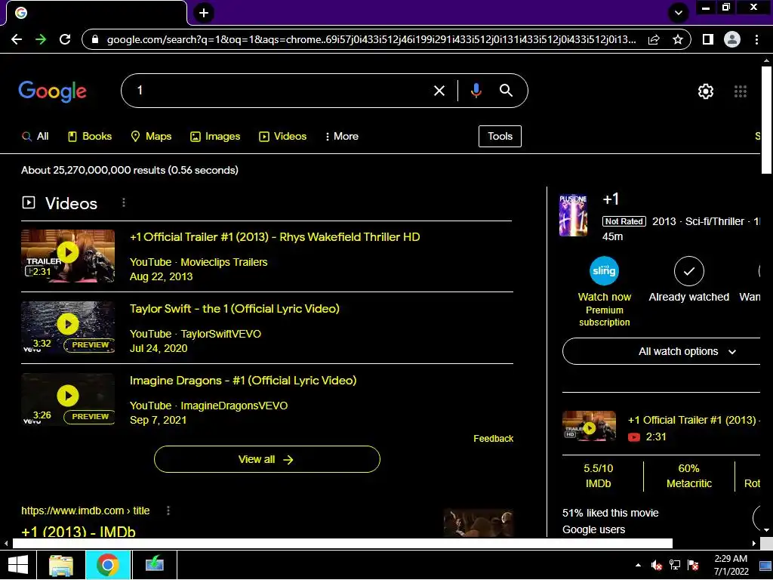Switch to the Maps tab

151,136
